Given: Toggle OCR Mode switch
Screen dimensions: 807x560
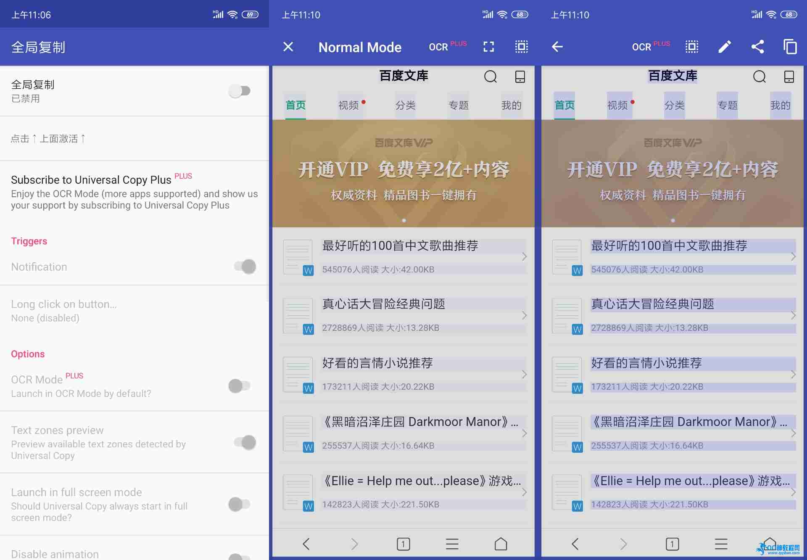Looking at the screenshot, I should tap(240, 386).
